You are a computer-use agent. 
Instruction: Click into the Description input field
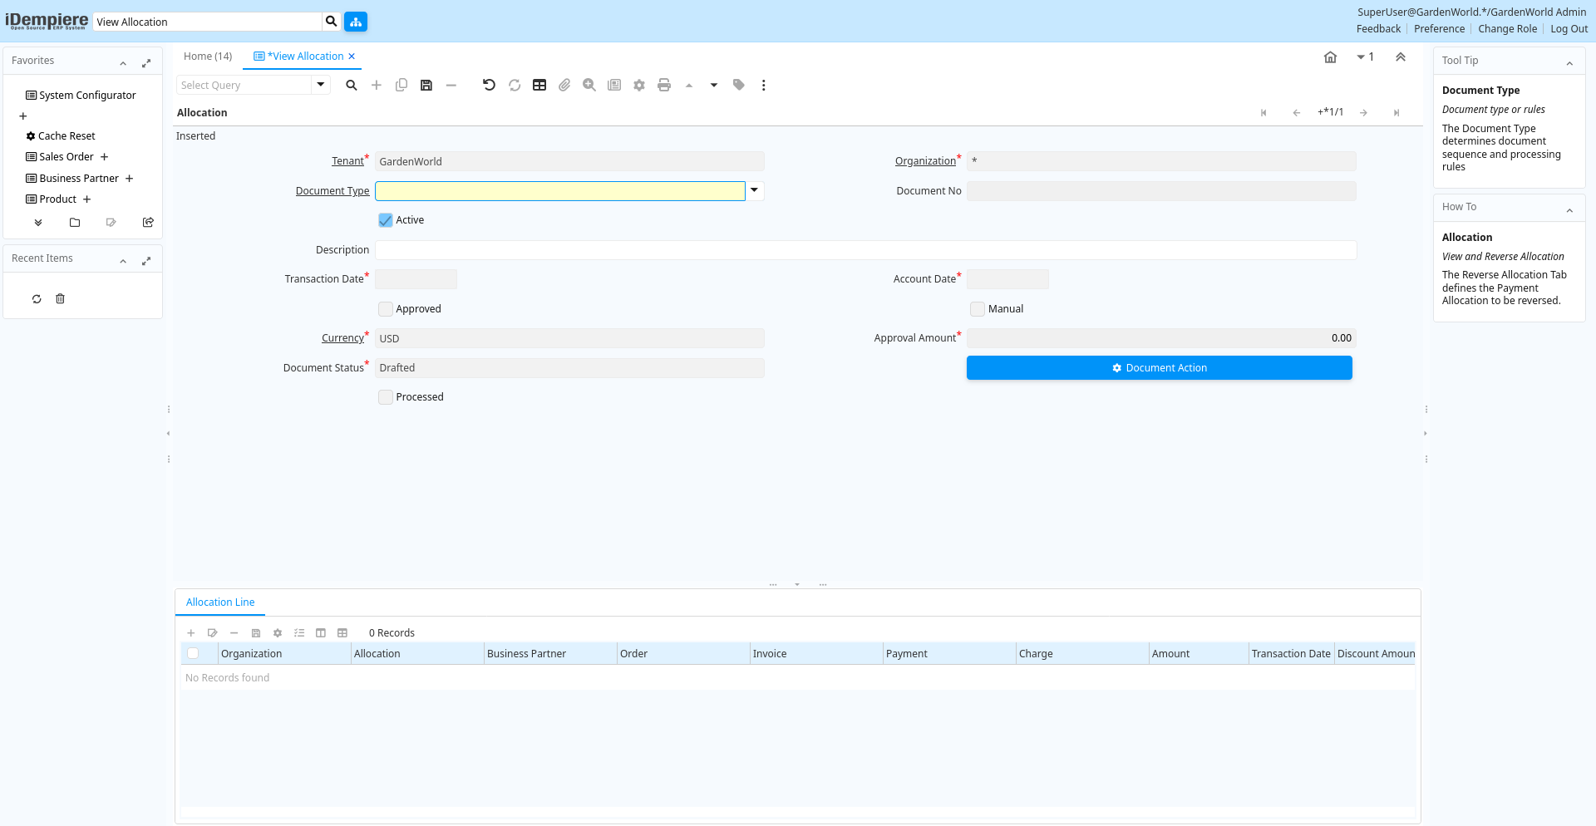pos(864,250)
